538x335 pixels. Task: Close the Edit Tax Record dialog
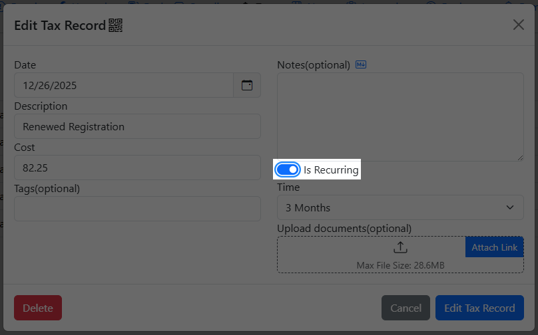click(518, 25)
